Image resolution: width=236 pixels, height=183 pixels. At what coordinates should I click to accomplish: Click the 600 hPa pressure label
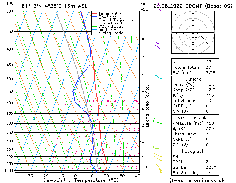(x=11, y=103)
